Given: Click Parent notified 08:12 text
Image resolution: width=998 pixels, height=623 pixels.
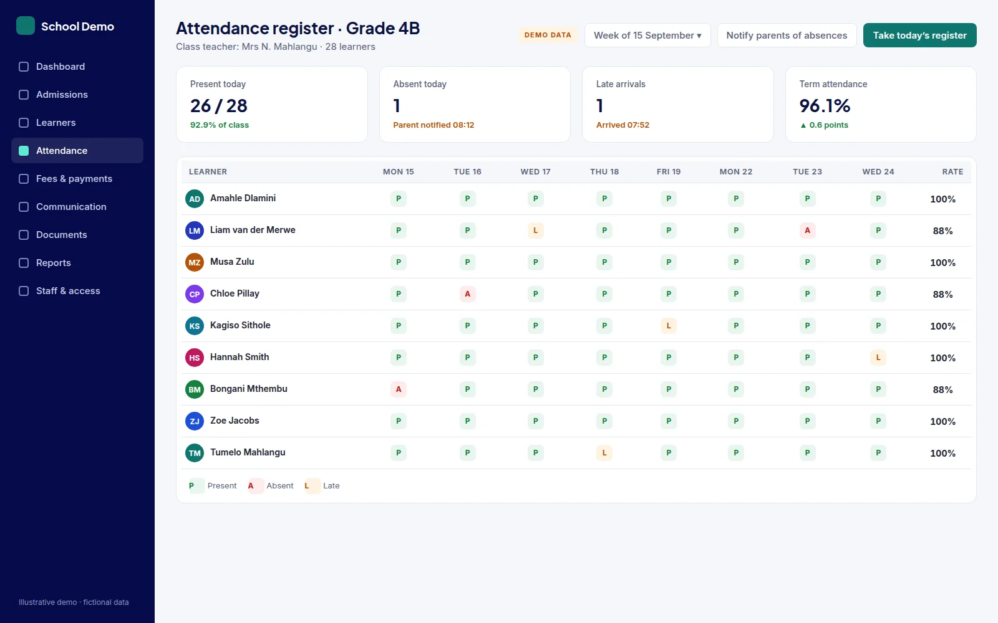Looking at the screenshot, I should click(x=434, y=125).
